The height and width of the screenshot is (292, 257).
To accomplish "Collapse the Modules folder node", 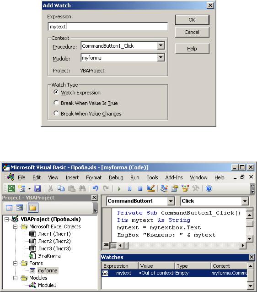I will click(16, 278).
